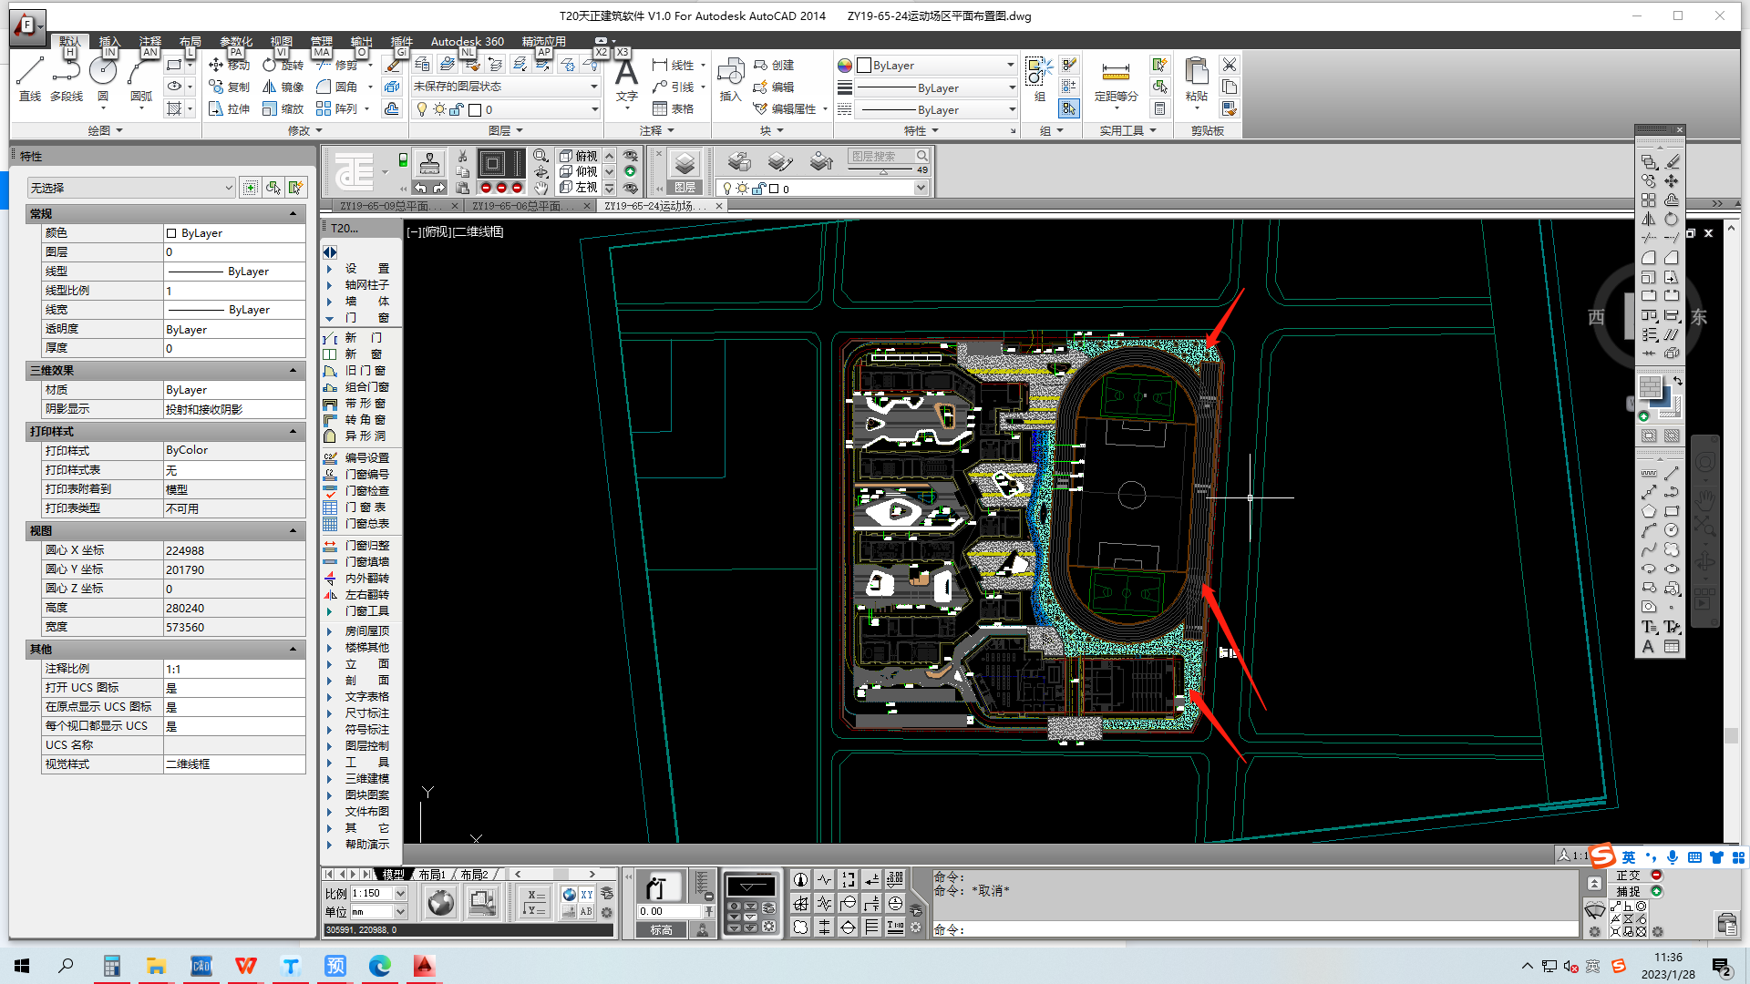Start the Array (阵列) command
The height and width of the screenshot is (984, 1750).
tap(337, 108)
